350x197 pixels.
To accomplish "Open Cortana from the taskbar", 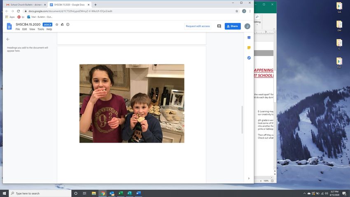I will [76, 193].
